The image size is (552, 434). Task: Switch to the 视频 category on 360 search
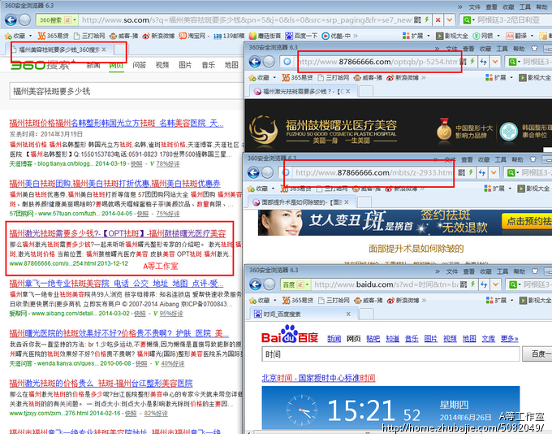pos(162,65)
